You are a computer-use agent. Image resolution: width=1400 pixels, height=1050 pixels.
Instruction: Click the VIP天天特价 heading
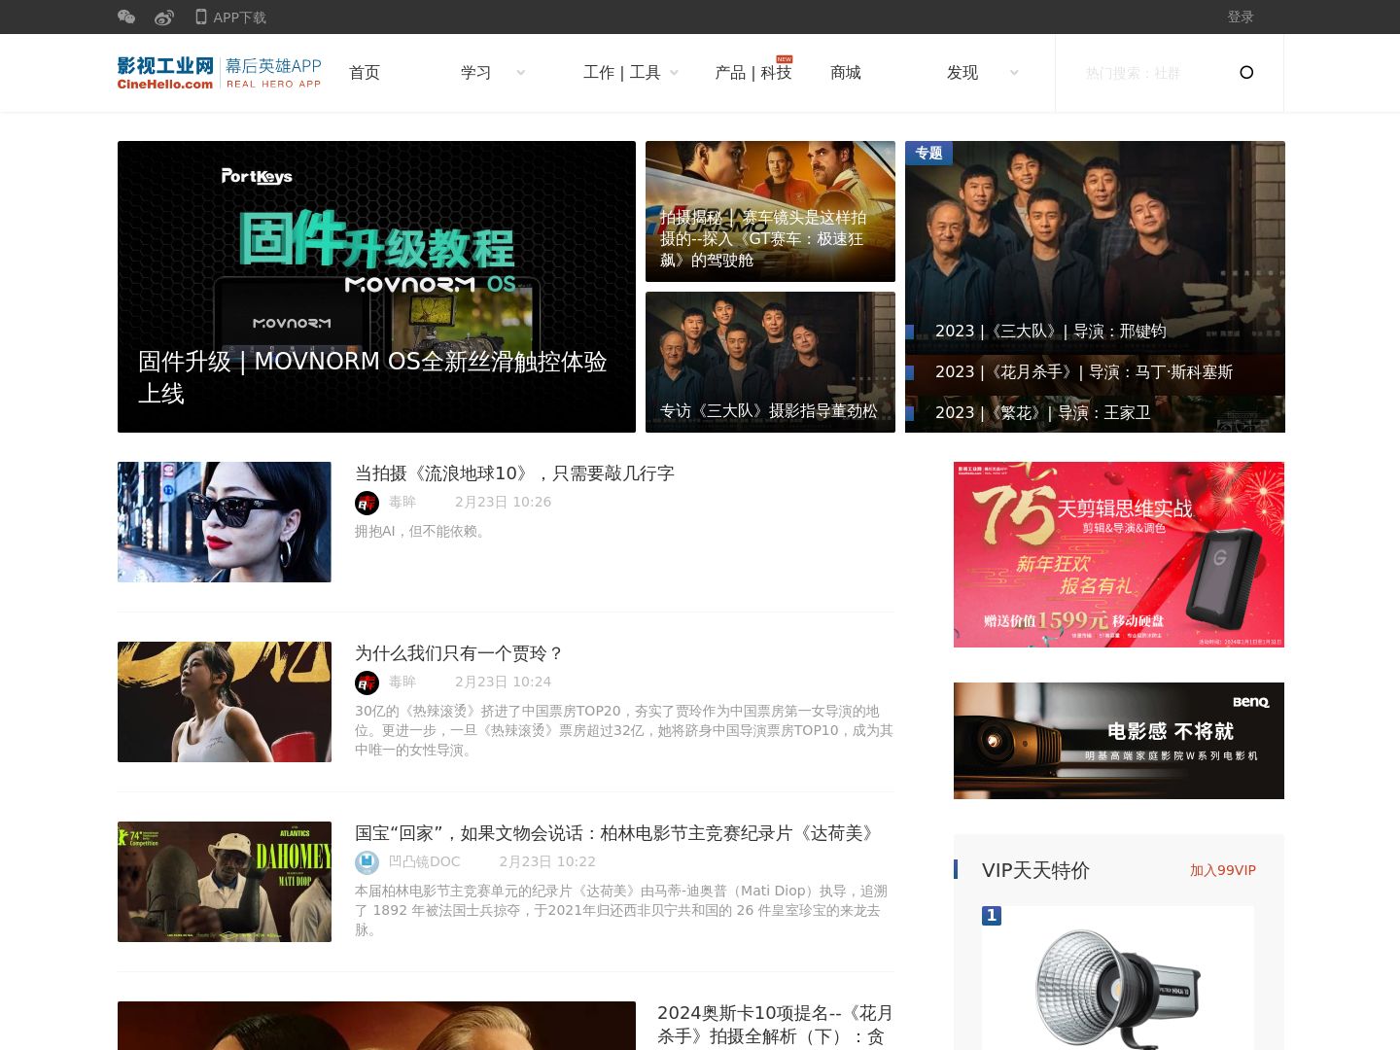pyautogui.click(x=1035, y=870)
